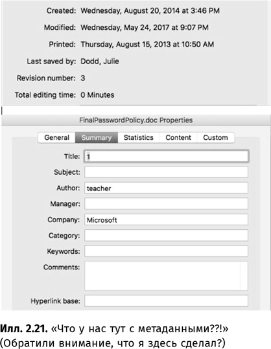Click the Revision number value 3
Viewport: 271px width, 349px height.
pos(83,78)
